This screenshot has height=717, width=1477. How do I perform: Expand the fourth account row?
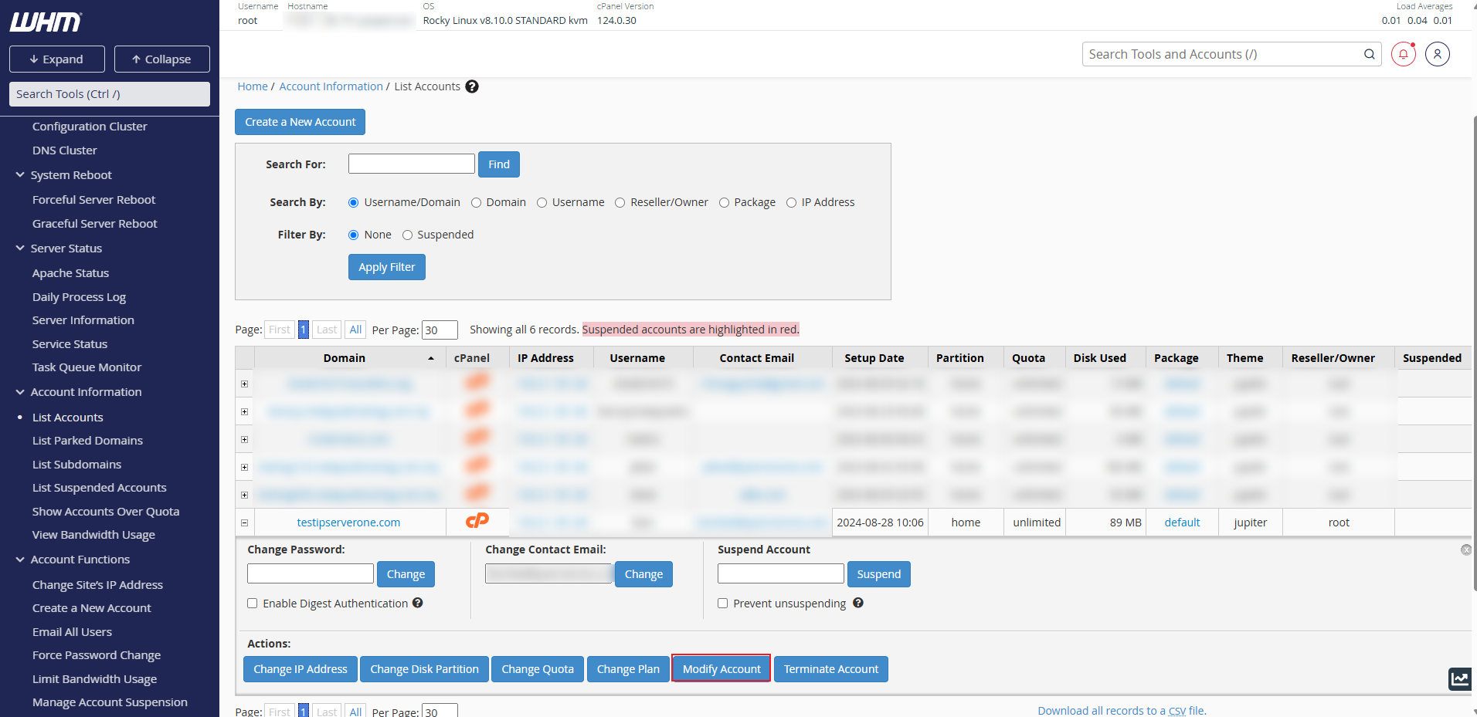click(x=244, y=467)
